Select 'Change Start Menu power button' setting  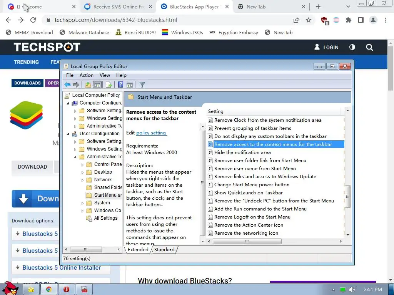252,185
